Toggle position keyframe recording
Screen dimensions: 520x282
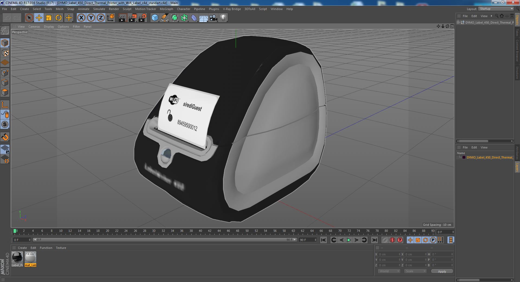pyautogui.click(x=410, y=240)
